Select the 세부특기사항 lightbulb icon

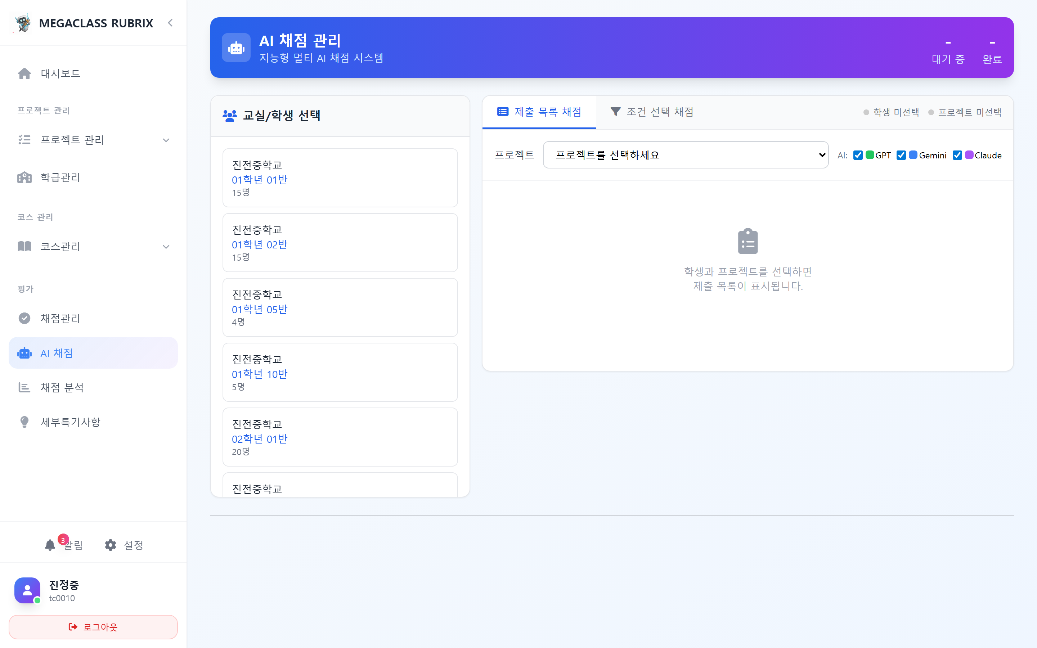(x=24, y=422)
